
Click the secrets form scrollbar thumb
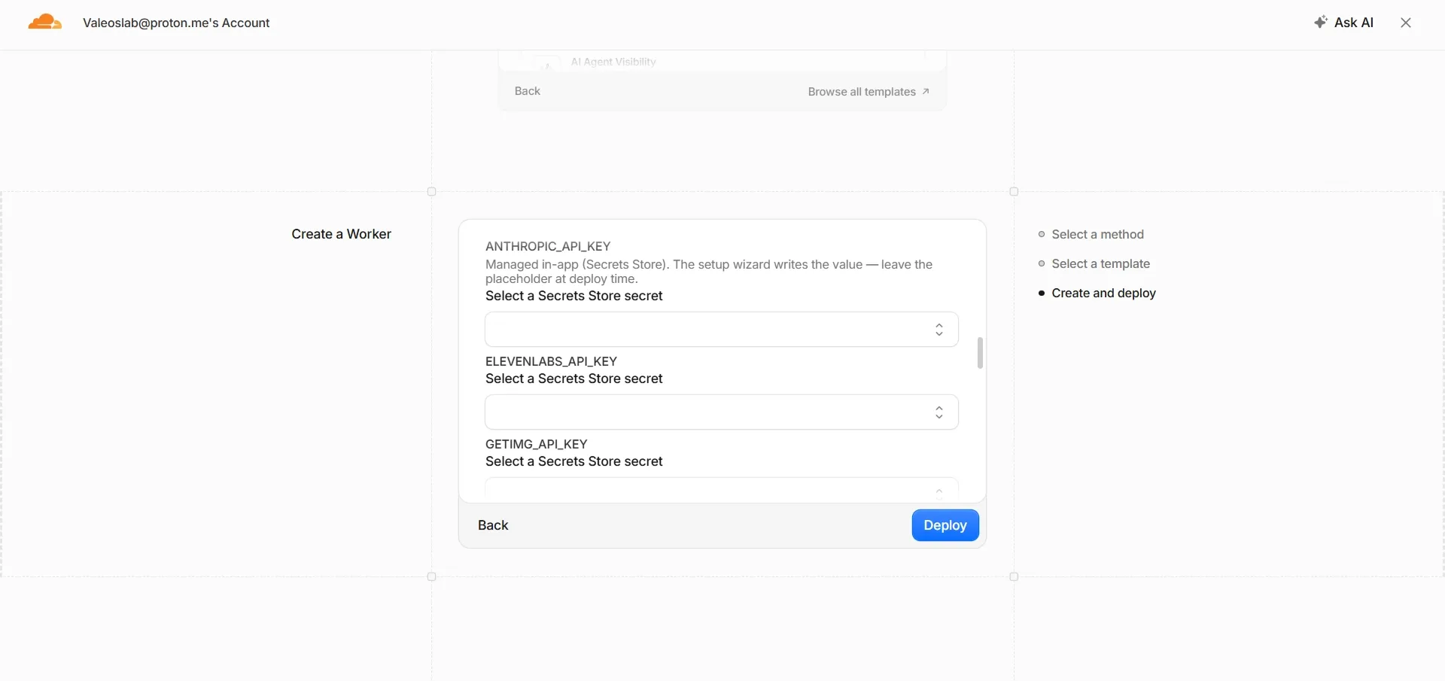click(x=980, y=353)
